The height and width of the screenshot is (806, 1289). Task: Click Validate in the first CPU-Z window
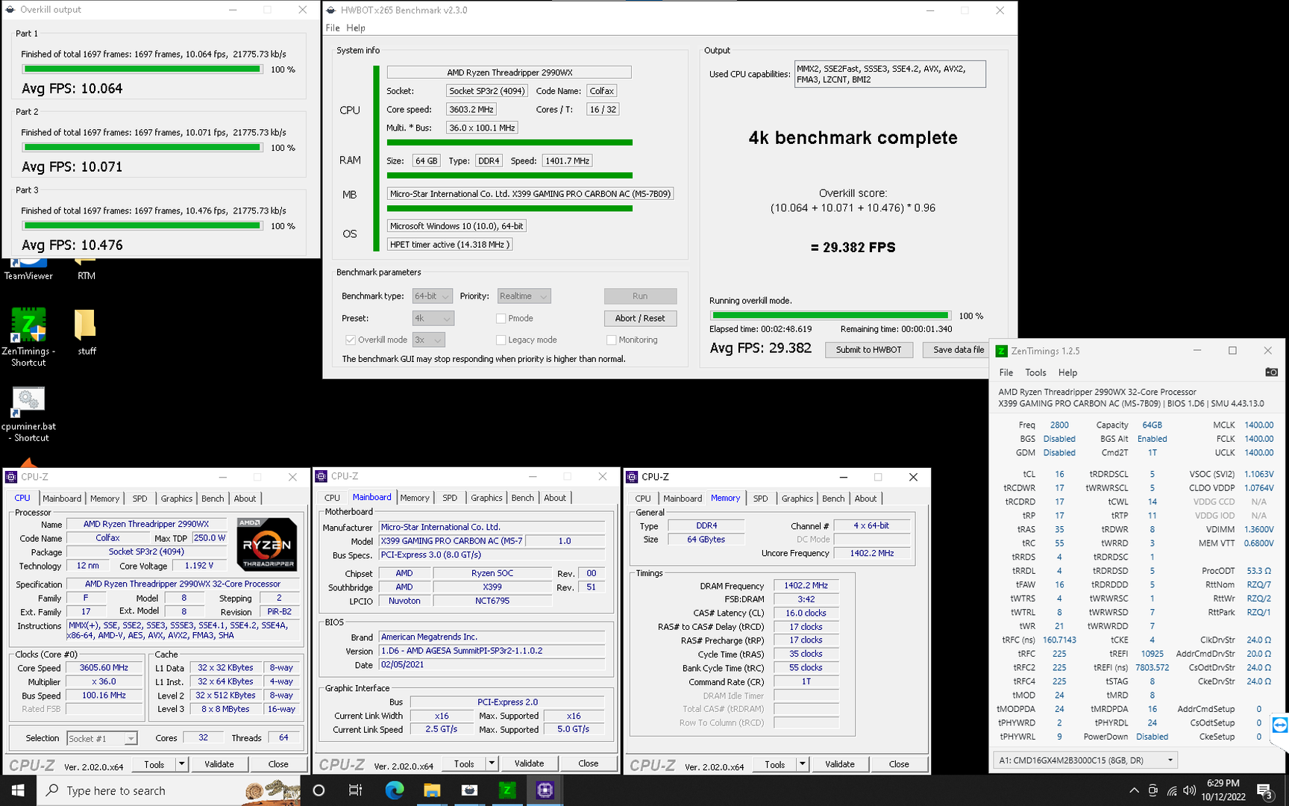click(x=219, y=764)
